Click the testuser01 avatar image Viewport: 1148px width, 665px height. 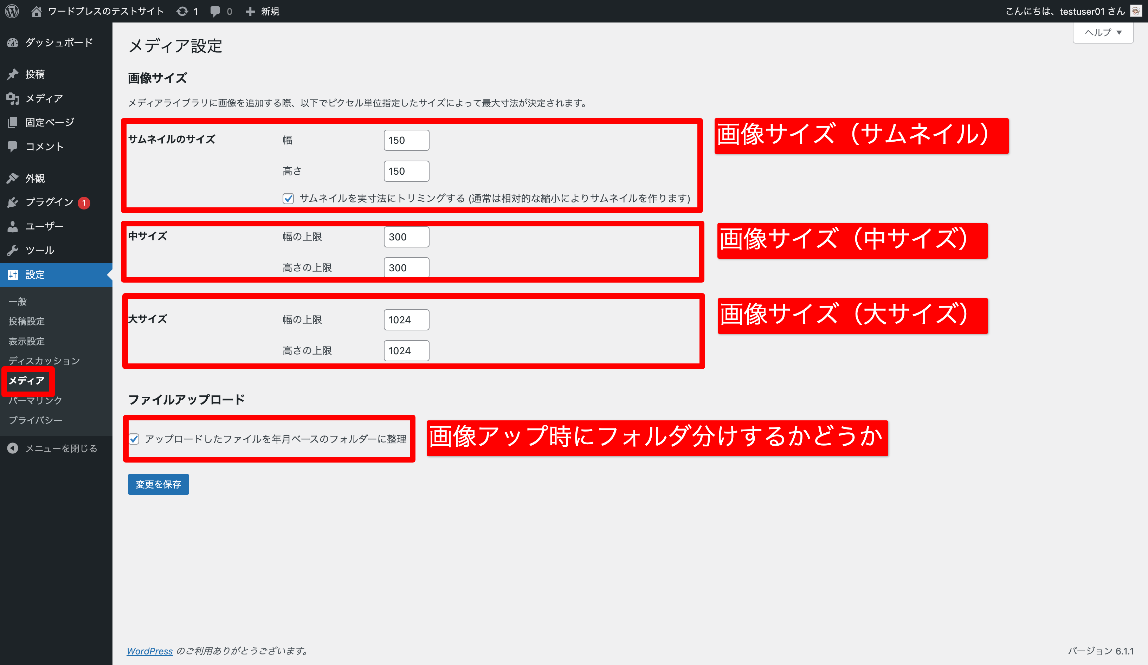1136,11
